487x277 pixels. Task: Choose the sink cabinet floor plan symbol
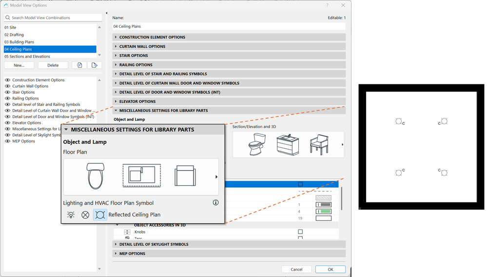coord(142,176)
